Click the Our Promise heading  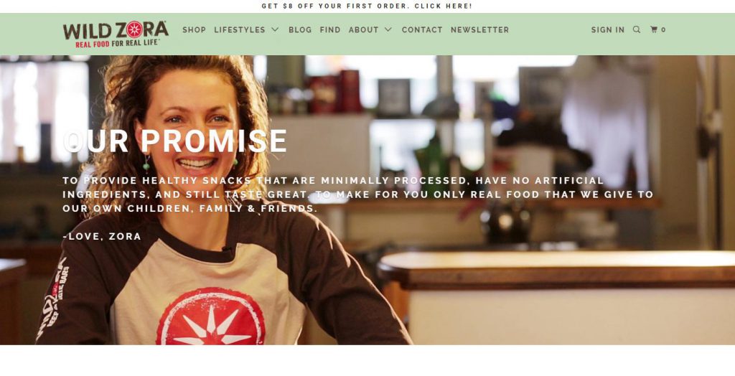pos(175,141)
